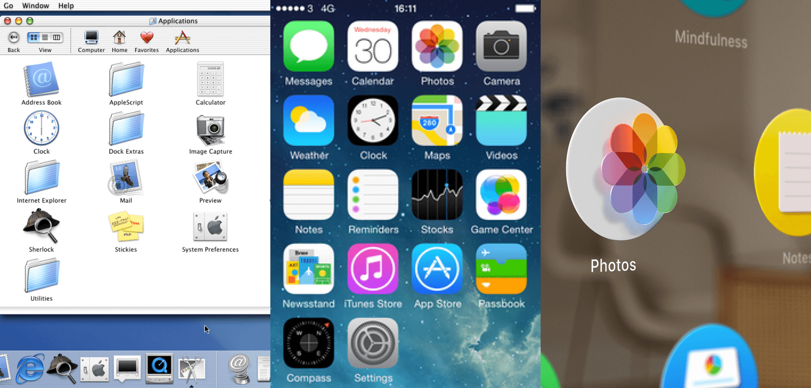Open Game Center

click(x=501, y=194)
